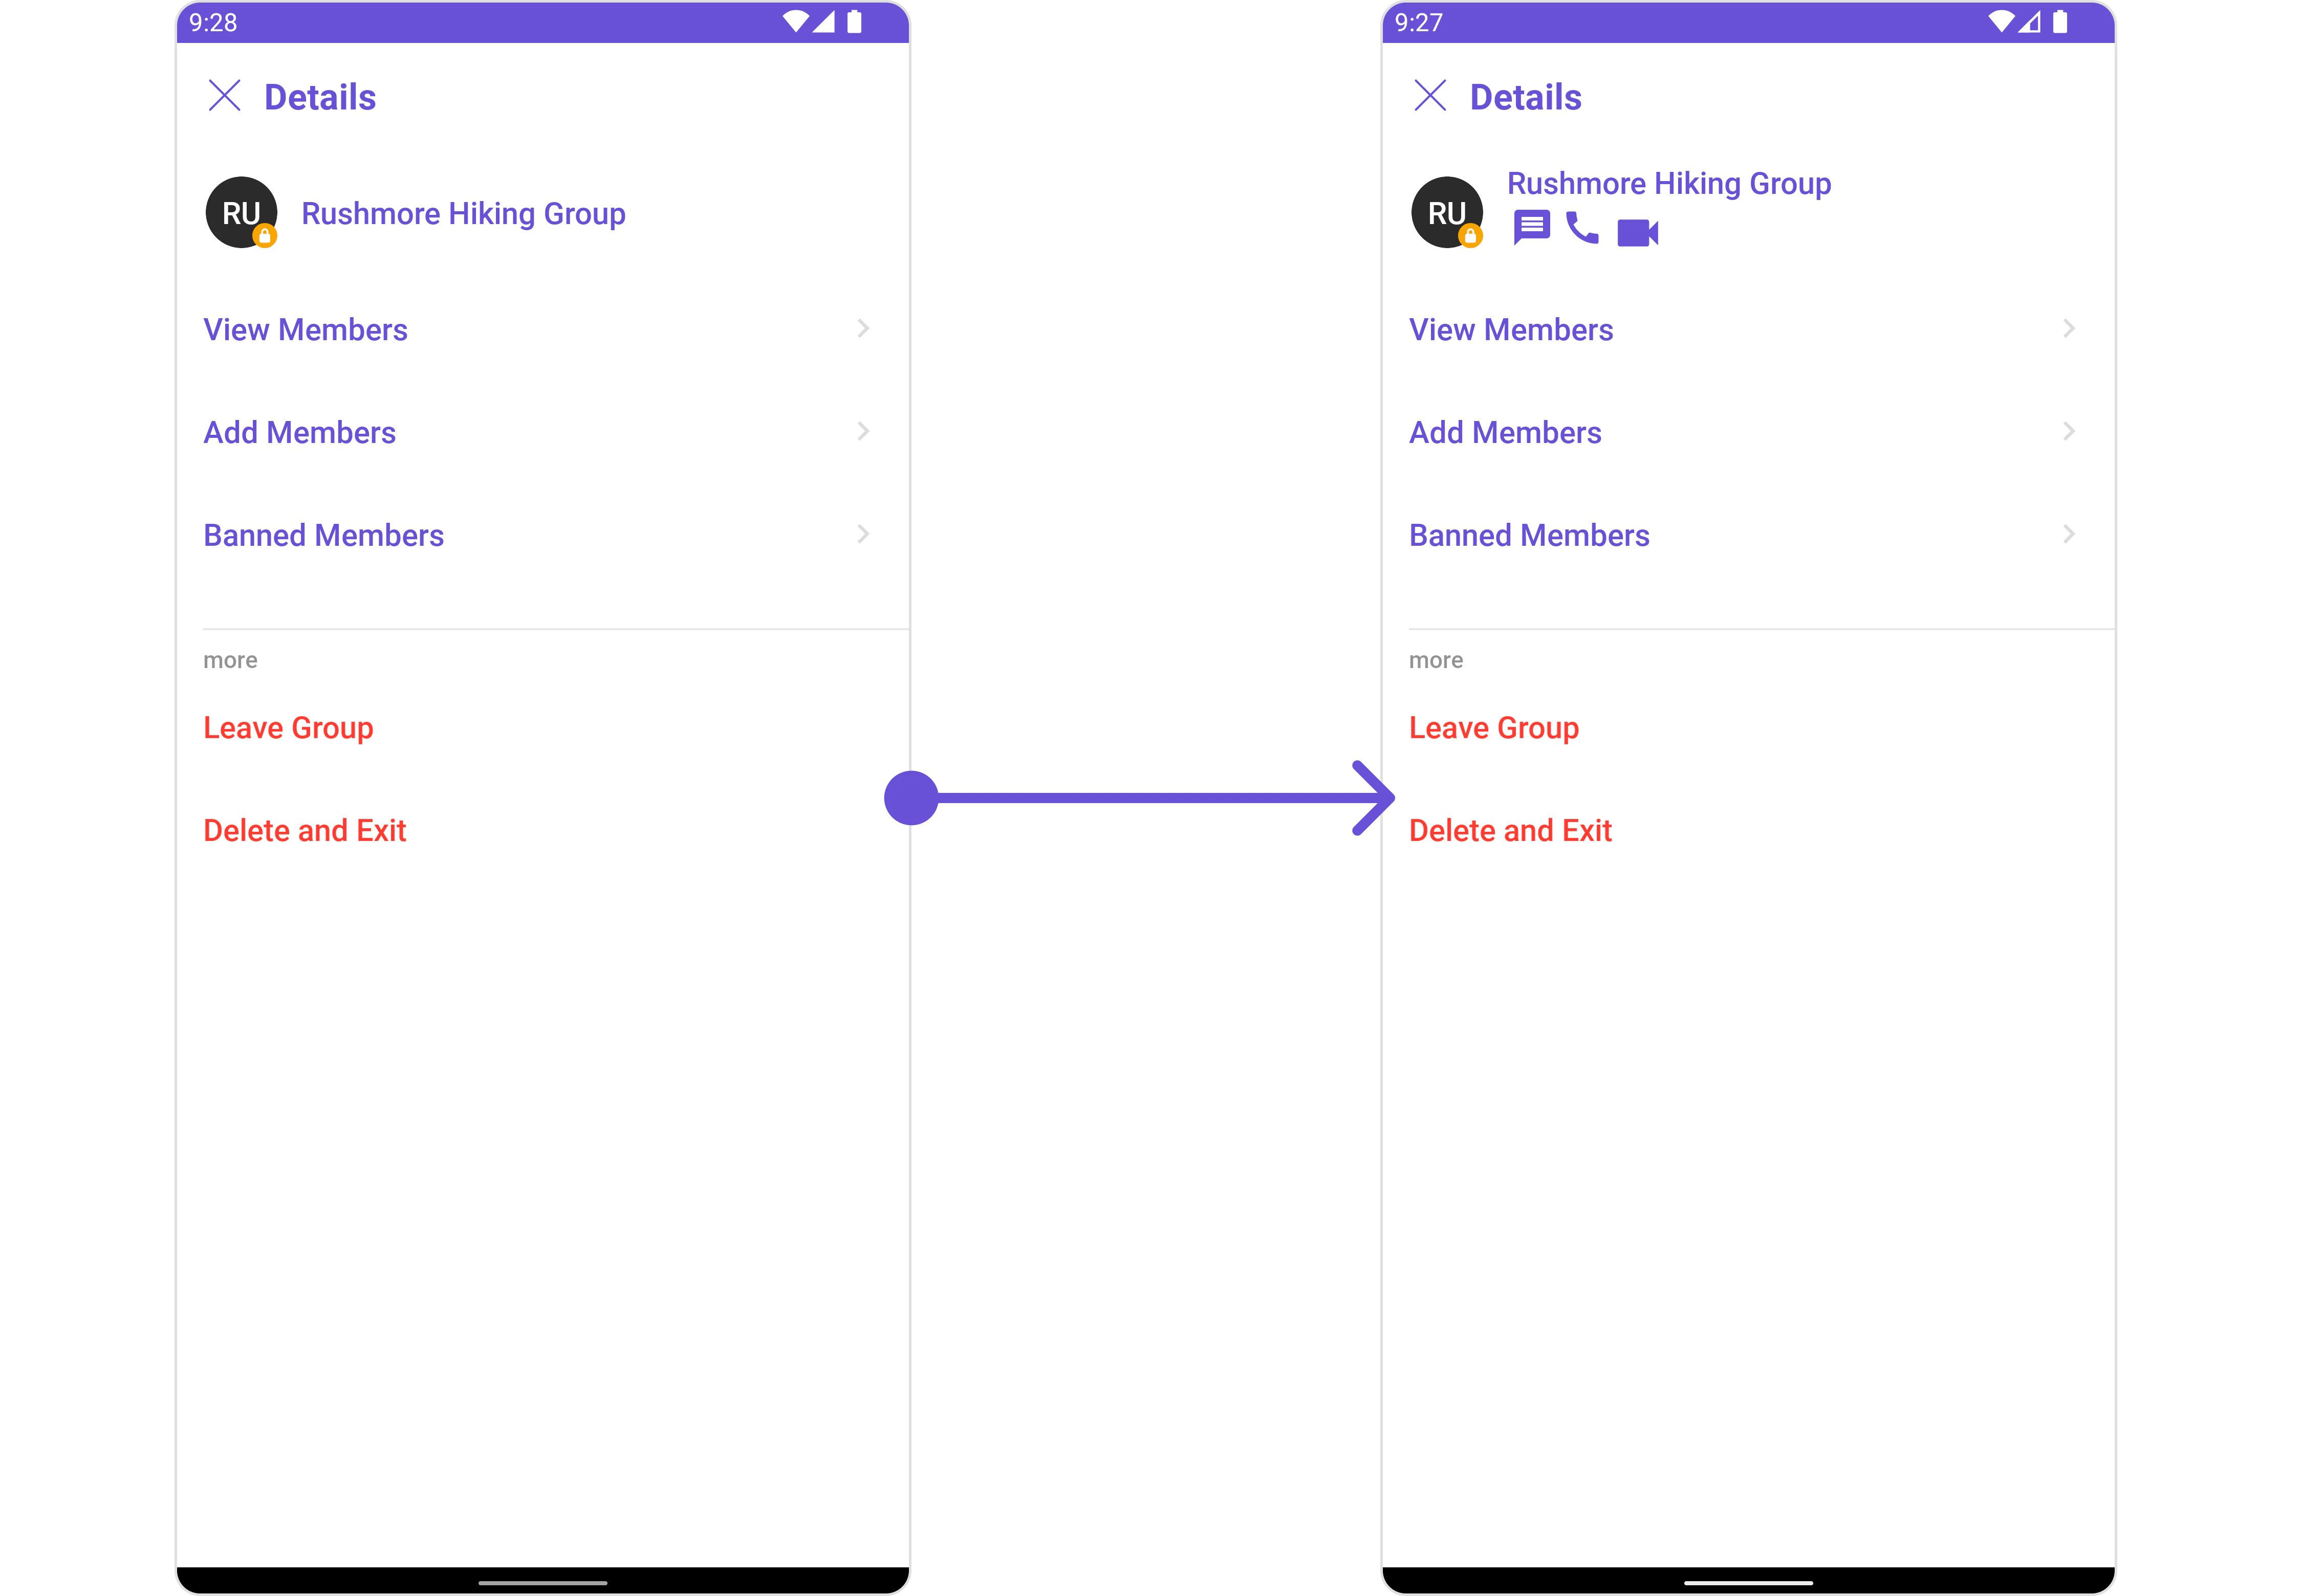This screenshot has height=1596, width=2302.
Task: Tap lock badge on left RU avatar
Action: (264, 236)
